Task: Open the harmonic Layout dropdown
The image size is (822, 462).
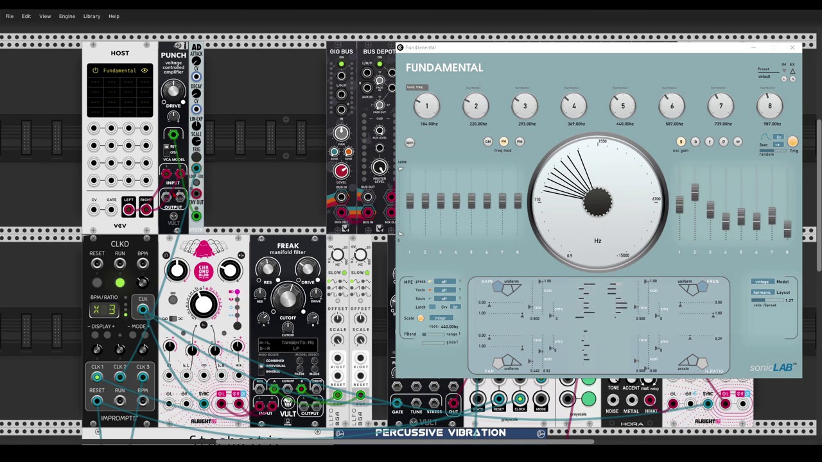Action: click(x=763, y=293)
